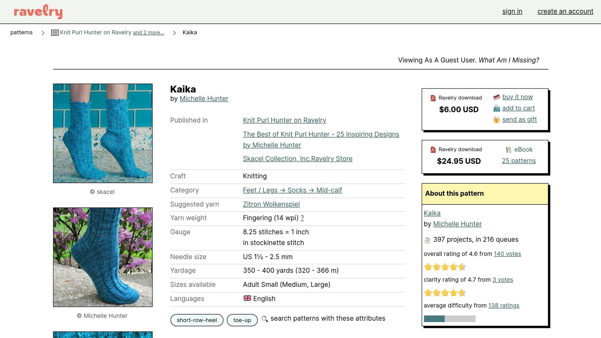Click add to cart

tap(519, 108)
